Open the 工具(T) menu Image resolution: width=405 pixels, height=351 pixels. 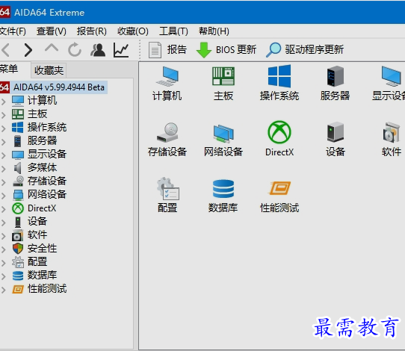[x=173, y=31]
